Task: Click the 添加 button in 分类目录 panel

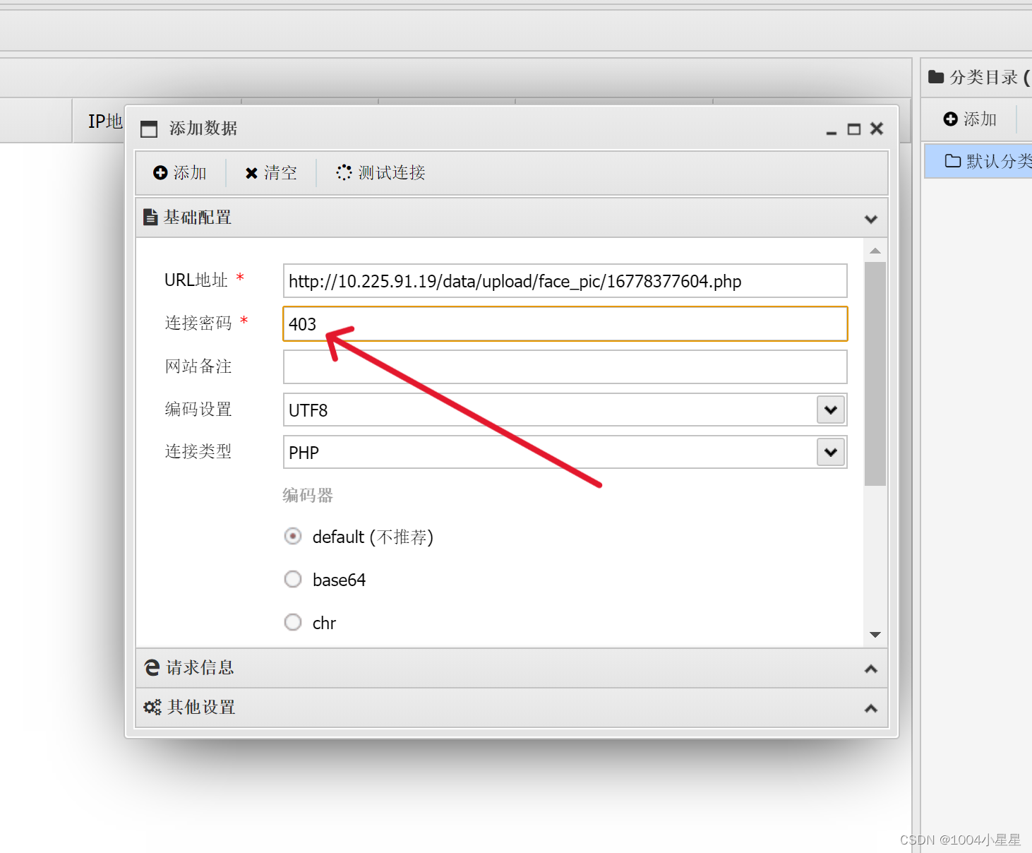Action: point(971,119)
